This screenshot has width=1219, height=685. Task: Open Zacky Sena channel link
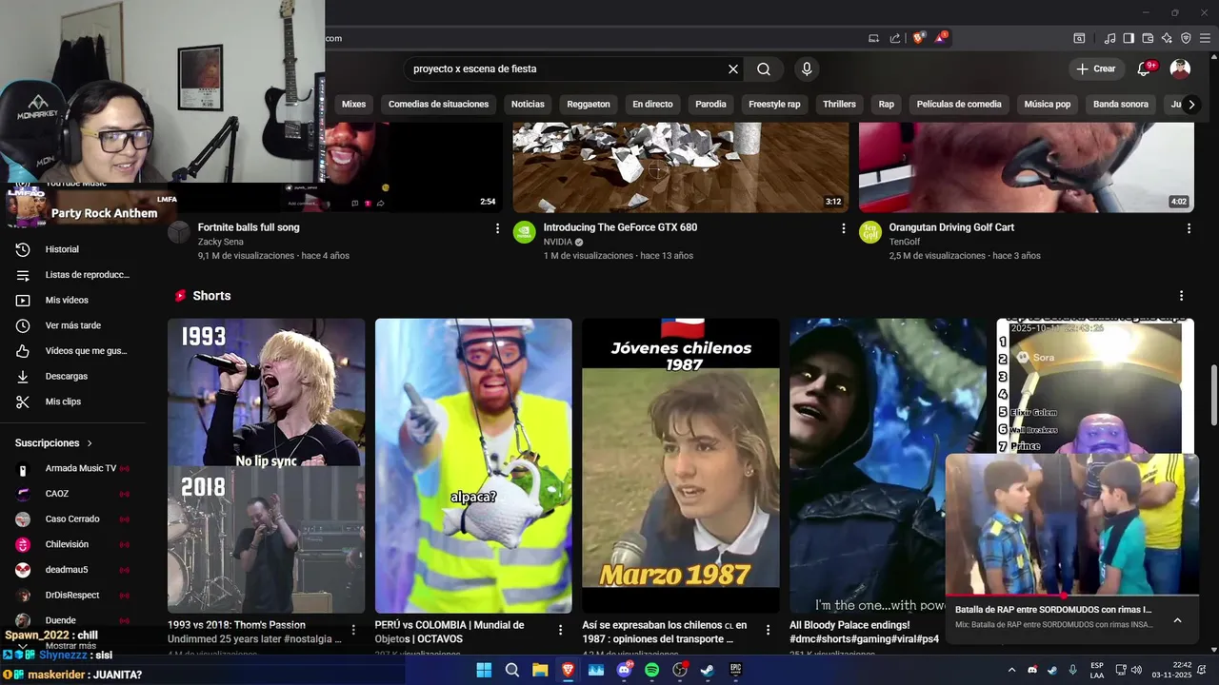220,242
